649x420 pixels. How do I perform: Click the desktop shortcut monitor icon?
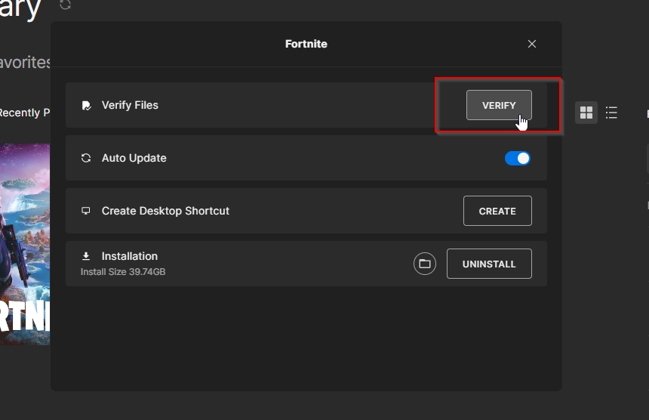click(x=86, y=211)
